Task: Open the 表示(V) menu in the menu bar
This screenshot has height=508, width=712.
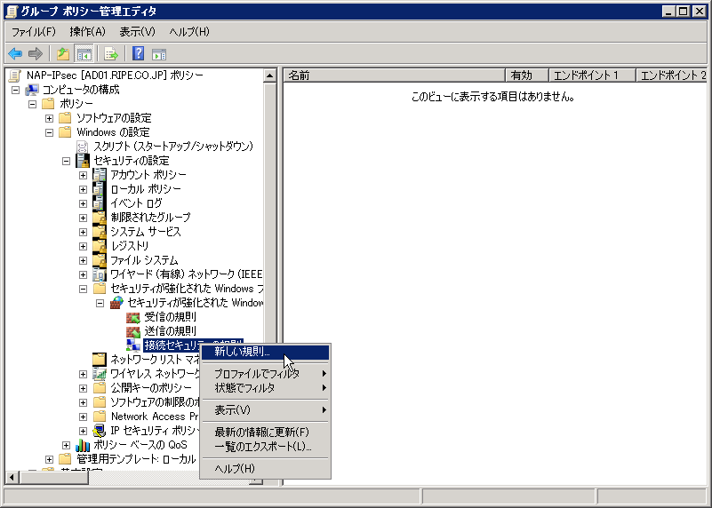Action: 137,32
